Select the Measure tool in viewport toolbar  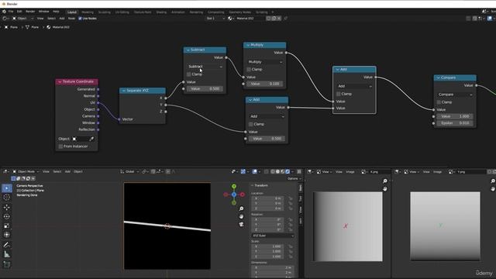point(7,254)
